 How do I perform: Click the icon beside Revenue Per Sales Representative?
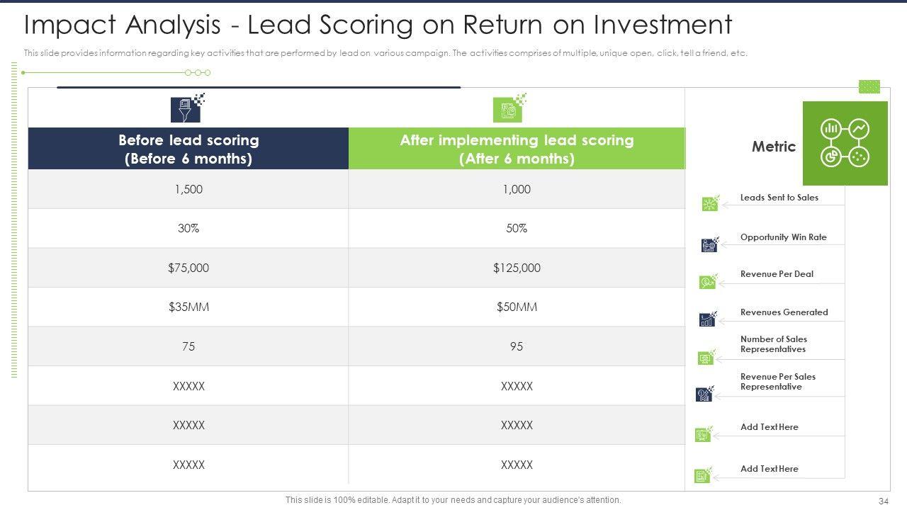(705, 395)
